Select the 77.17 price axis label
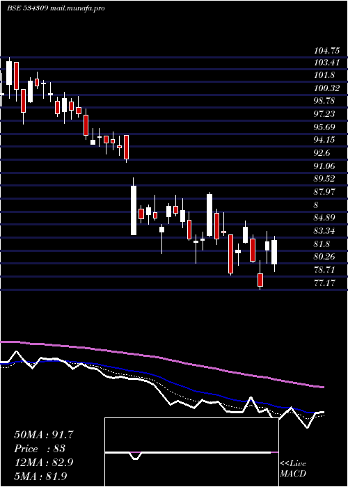 [325, 282]
